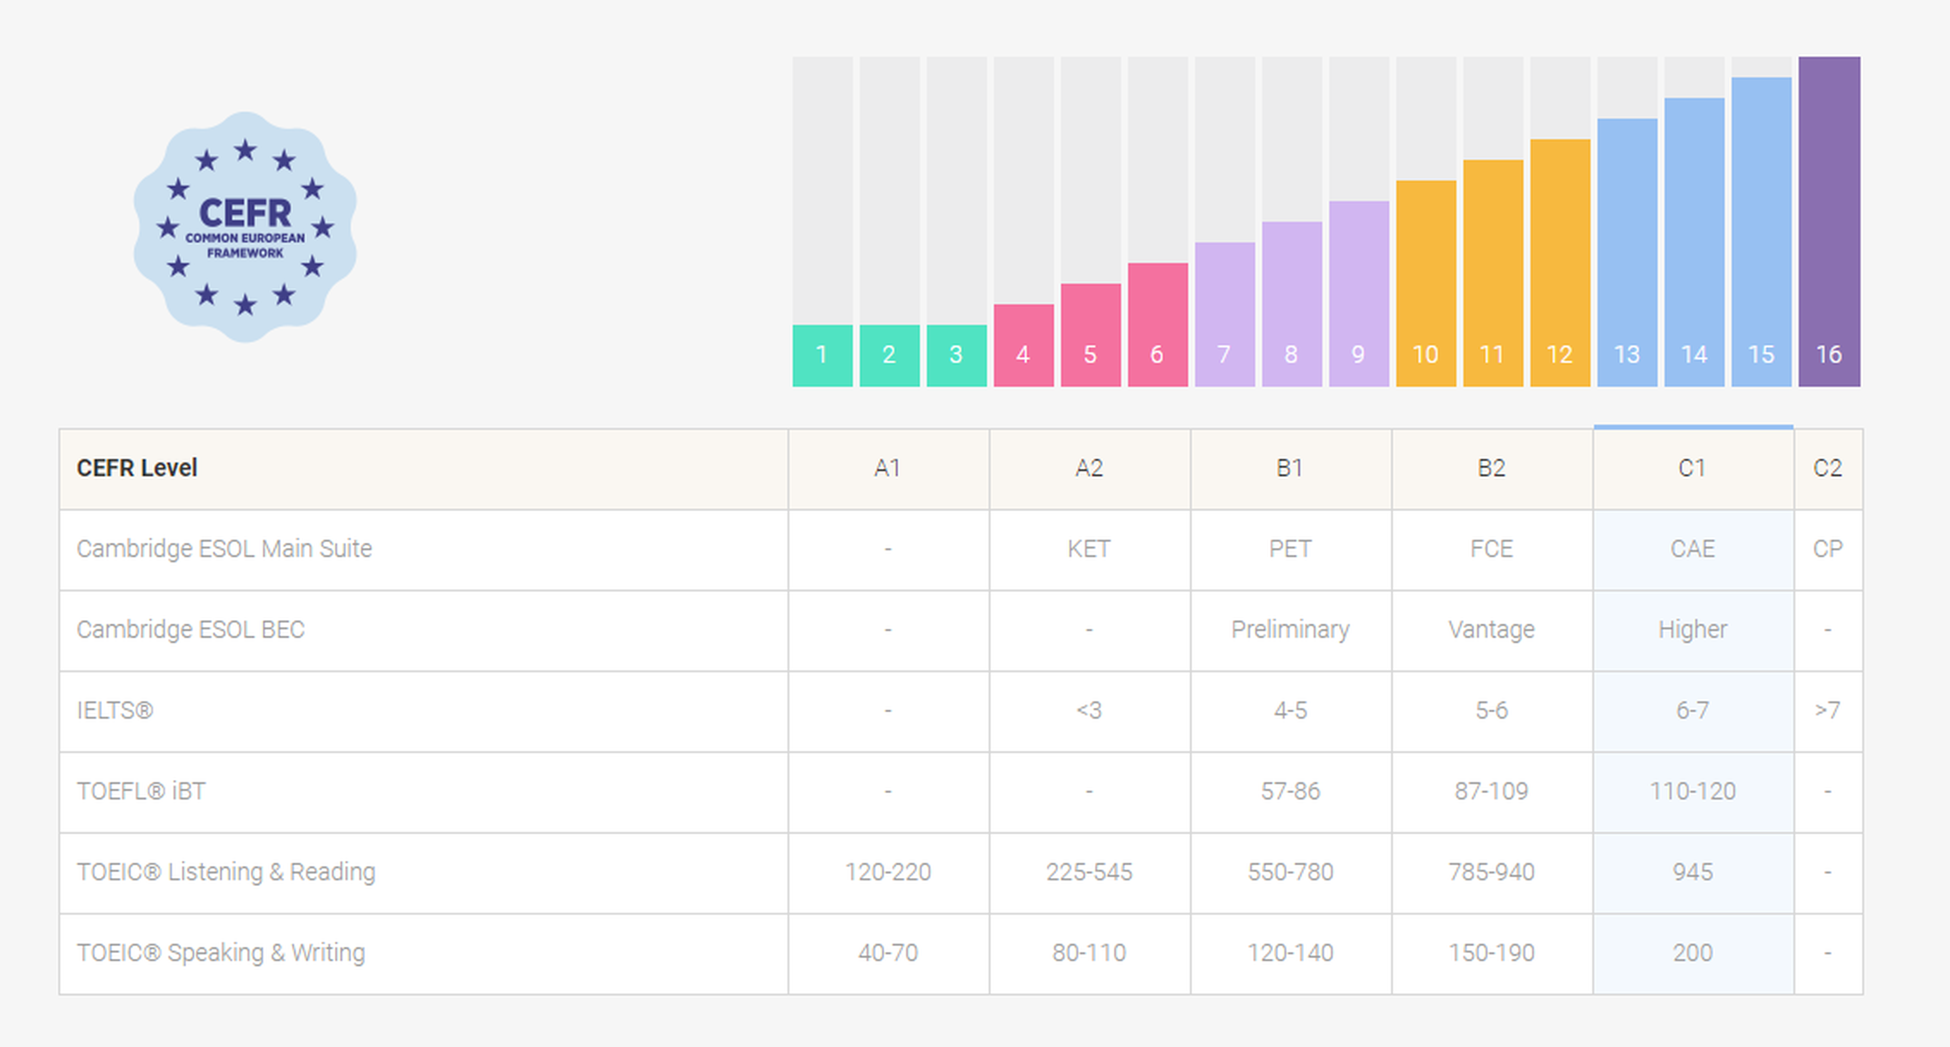Select the green level 1 bar
The width and height of the screenshot is (1950, 1047).
coord(822,355)
